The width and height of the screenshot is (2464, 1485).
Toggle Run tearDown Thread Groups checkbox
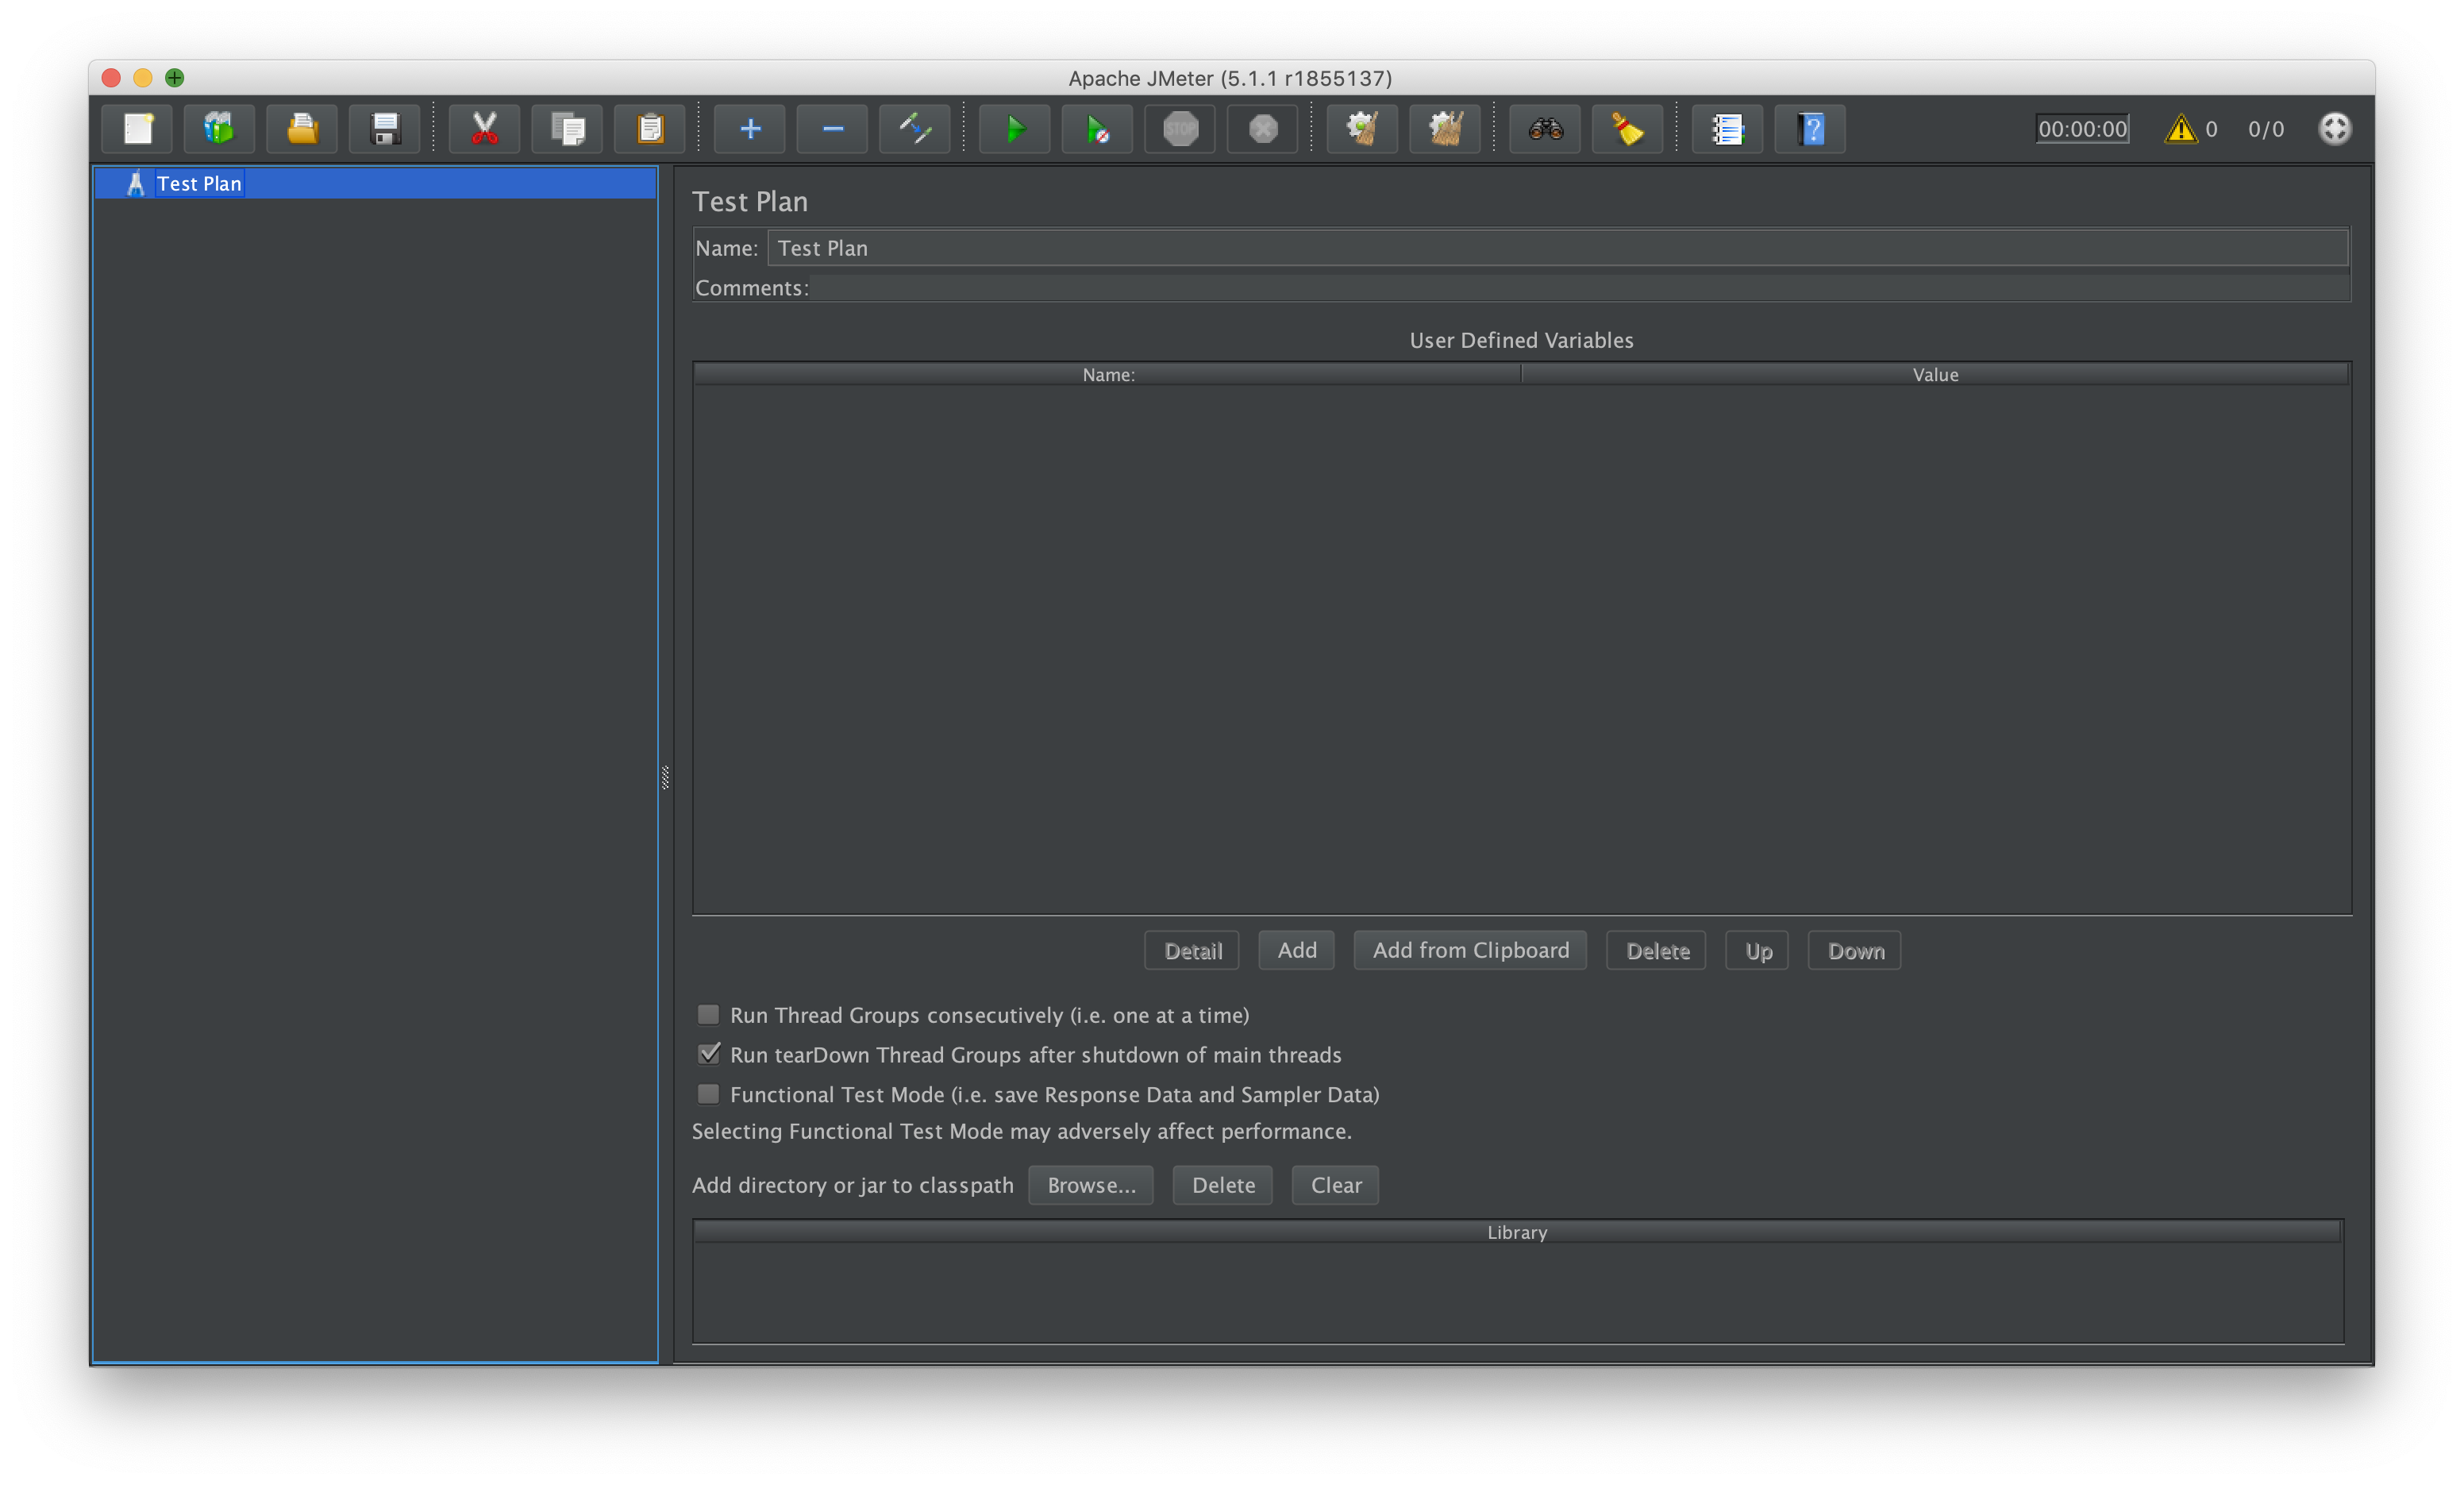[707, 1054]
